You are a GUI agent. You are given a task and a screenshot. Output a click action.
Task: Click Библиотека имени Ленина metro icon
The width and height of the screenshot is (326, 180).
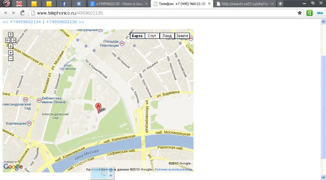pos(39,100)
